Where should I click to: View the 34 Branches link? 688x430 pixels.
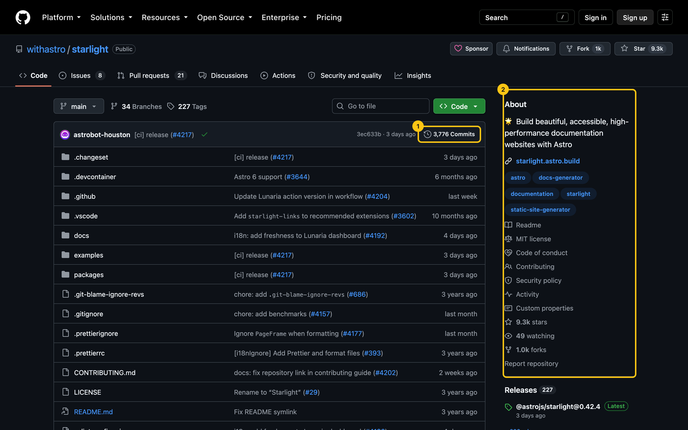[136, 107]
